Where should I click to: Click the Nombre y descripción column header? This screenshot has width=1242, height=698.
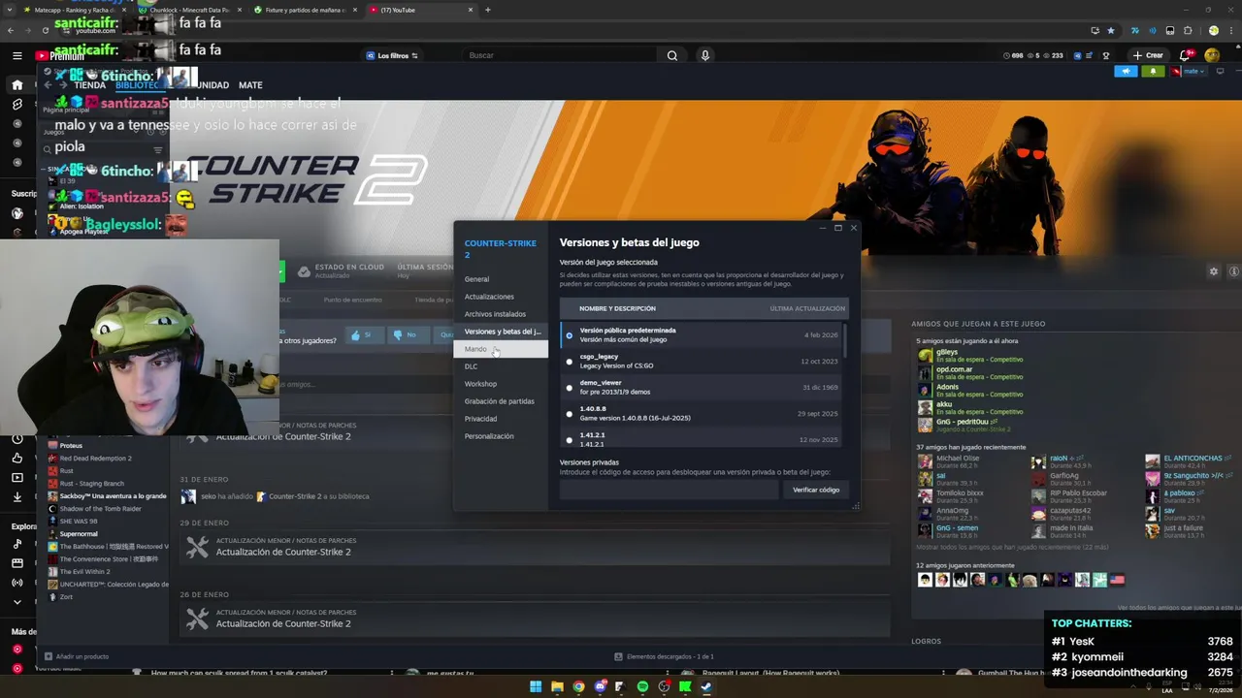point(617,308)
